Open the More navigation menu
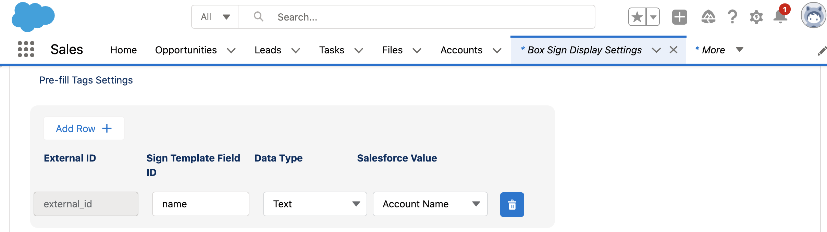827x232 pixels. tap(719, 50)
